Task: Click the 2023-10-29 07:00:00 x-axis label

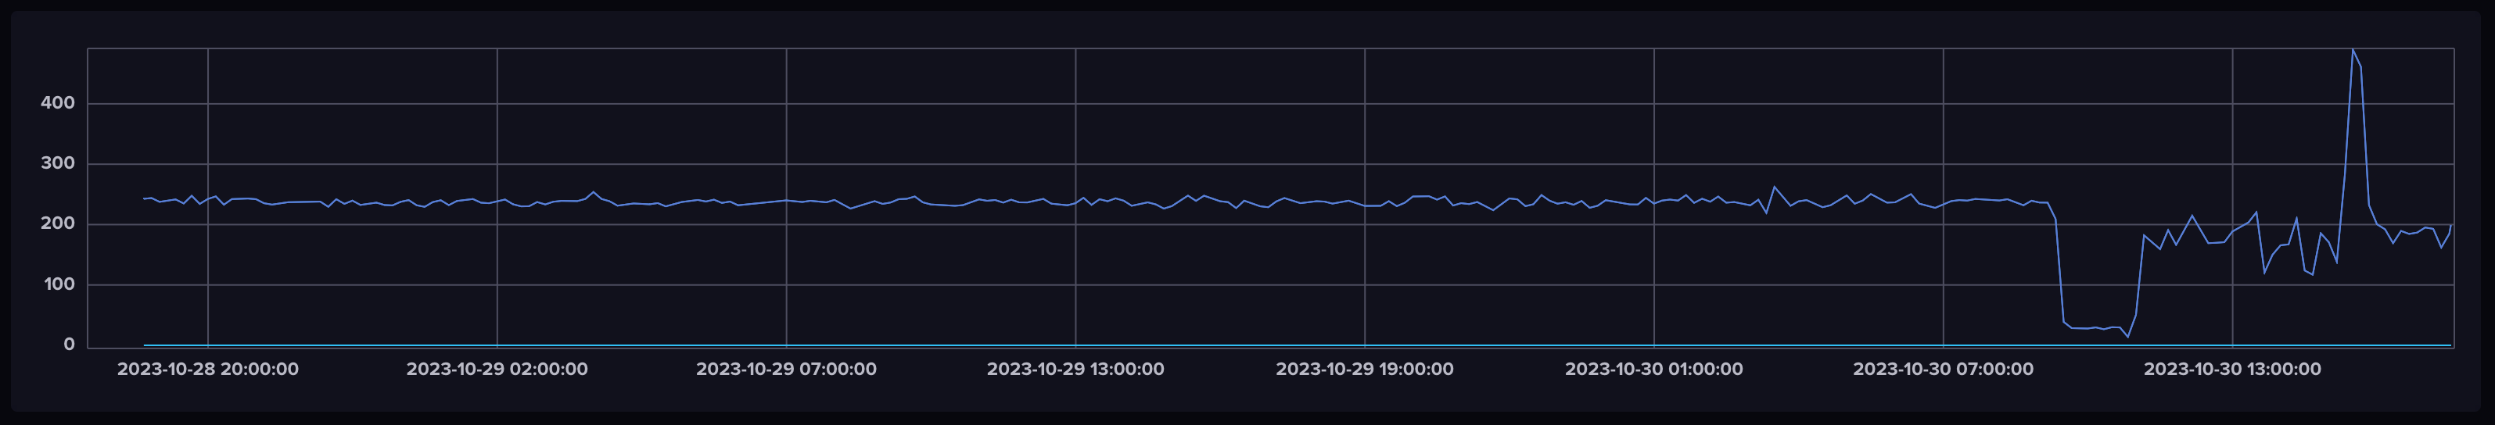Action: [785, 369]
